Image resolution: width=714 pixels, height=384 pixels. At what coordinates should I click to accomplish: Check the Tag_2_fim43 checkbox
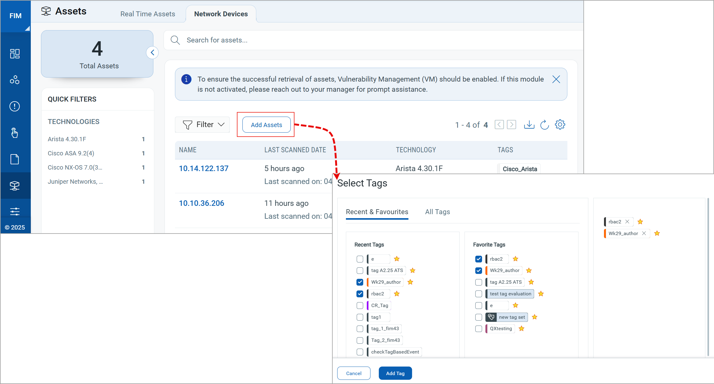(360, 340)
